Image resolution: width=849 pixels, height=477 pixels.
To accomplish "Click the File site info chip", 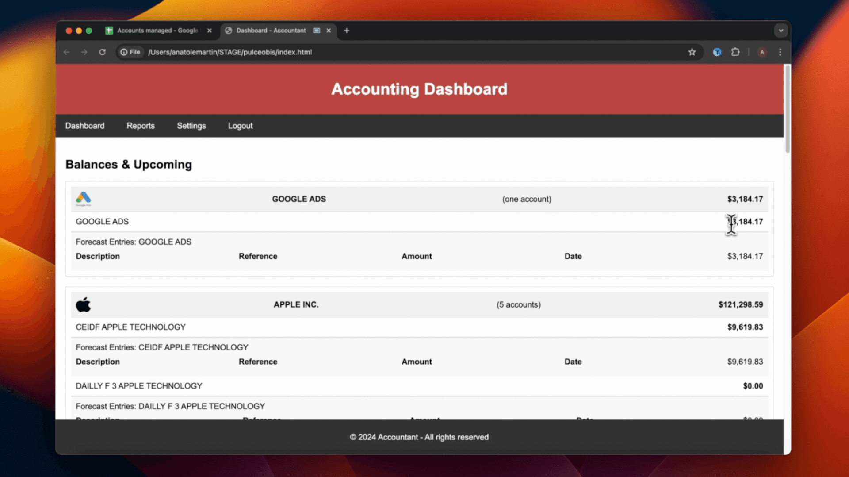I will (130, 52).
